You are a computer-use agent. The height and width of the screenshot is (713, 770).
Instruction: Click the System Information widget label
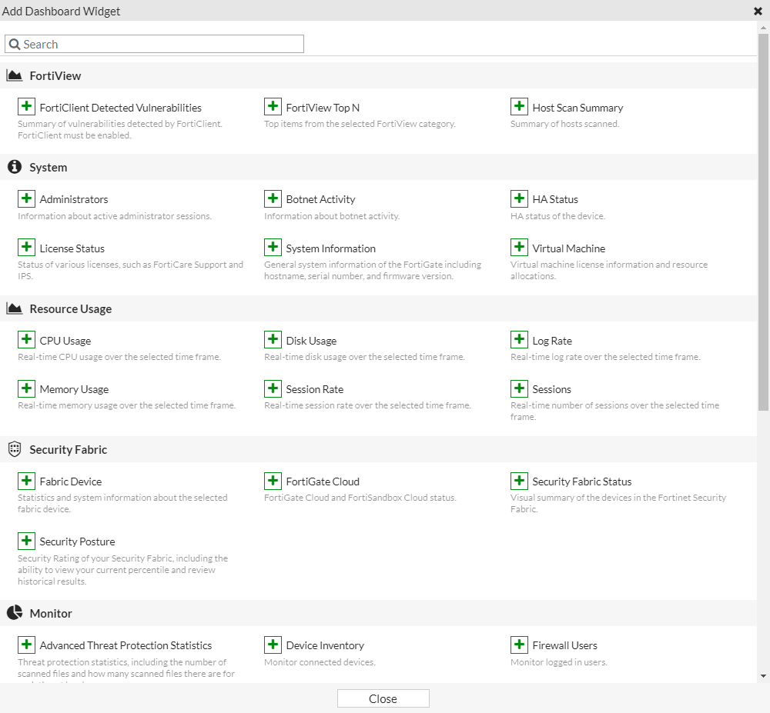click(330, 248)
